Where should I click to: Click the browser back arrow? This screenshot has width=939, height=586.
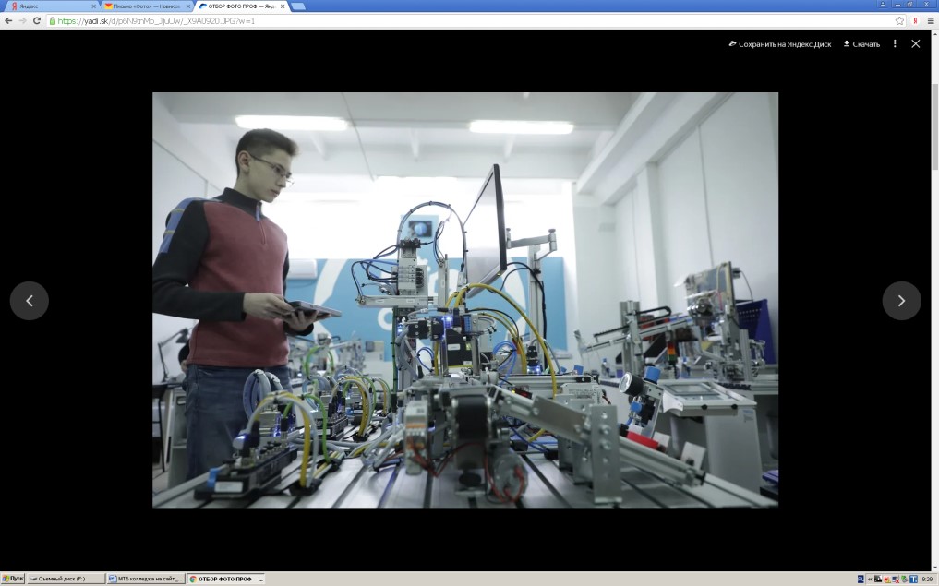coord(8,20)
